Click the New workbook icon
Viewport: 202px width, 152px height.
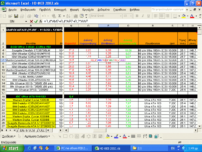click(4, 16)
